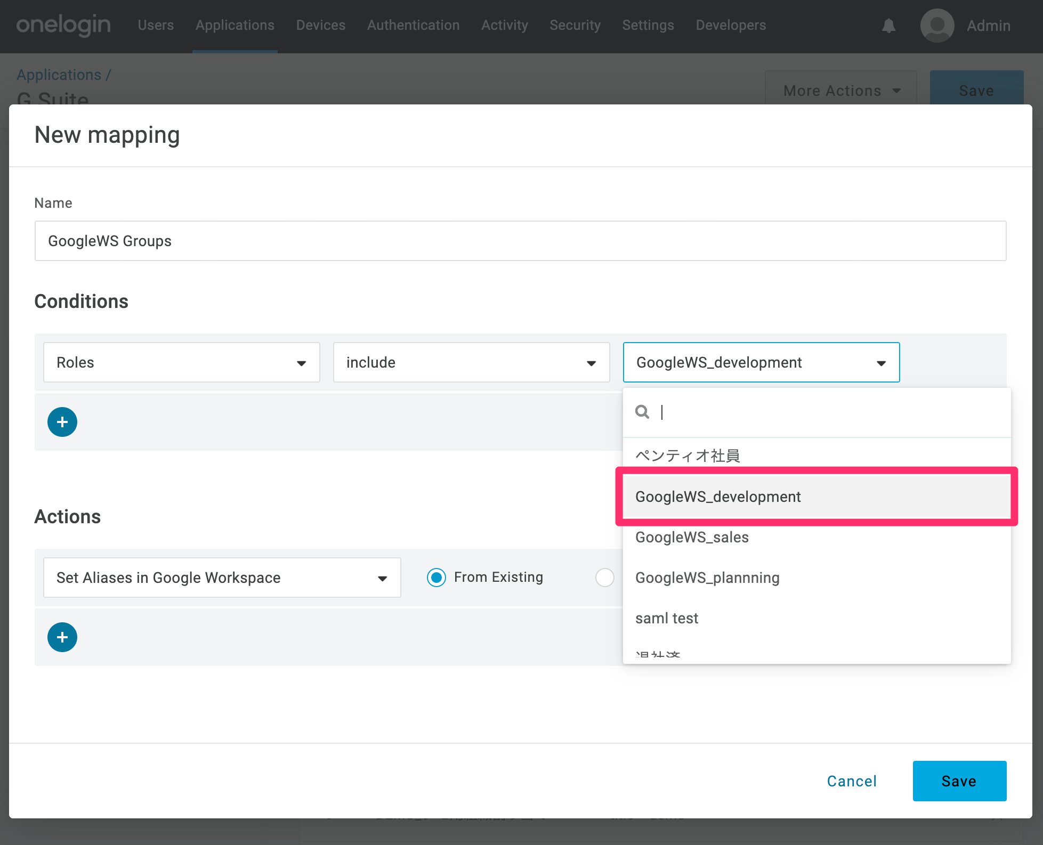Open the Set Aliases in Google Workspace dropdown
1043x845 pixels.
222,578
